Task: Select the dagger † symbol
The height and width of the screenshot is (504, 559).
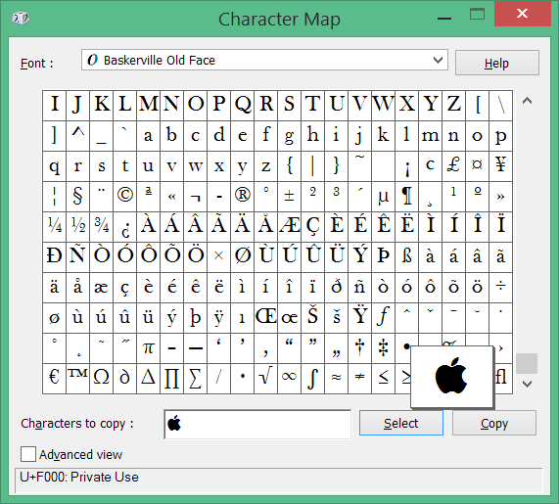Action: coord(359,347)
